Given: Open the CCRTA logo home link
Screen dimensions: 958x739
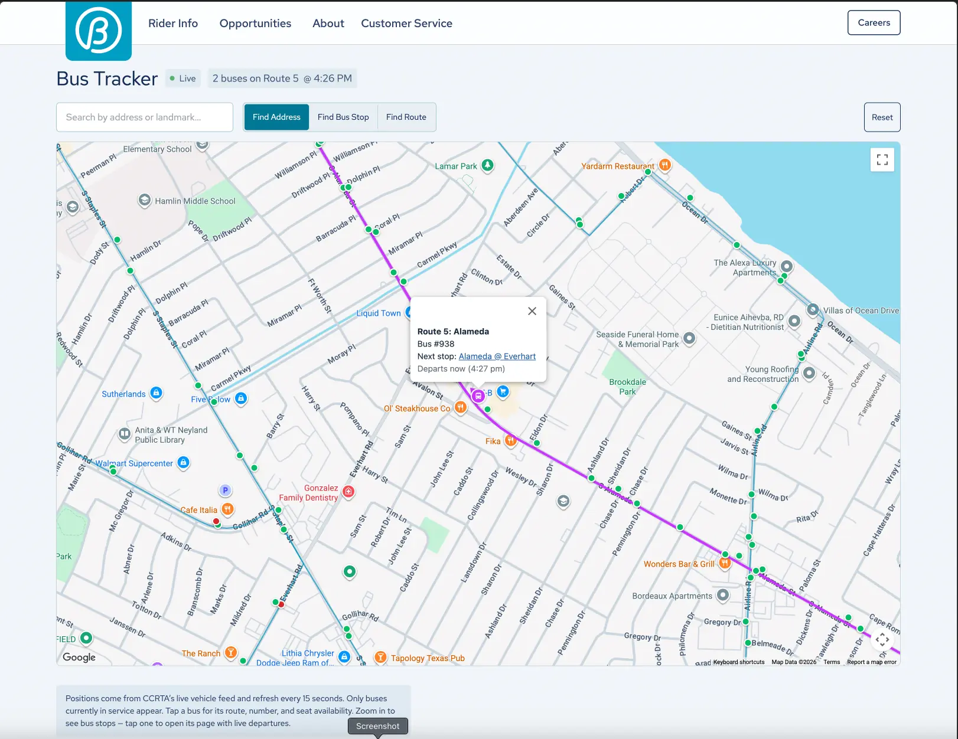Looking at the screenshot, I should (99, 31).
